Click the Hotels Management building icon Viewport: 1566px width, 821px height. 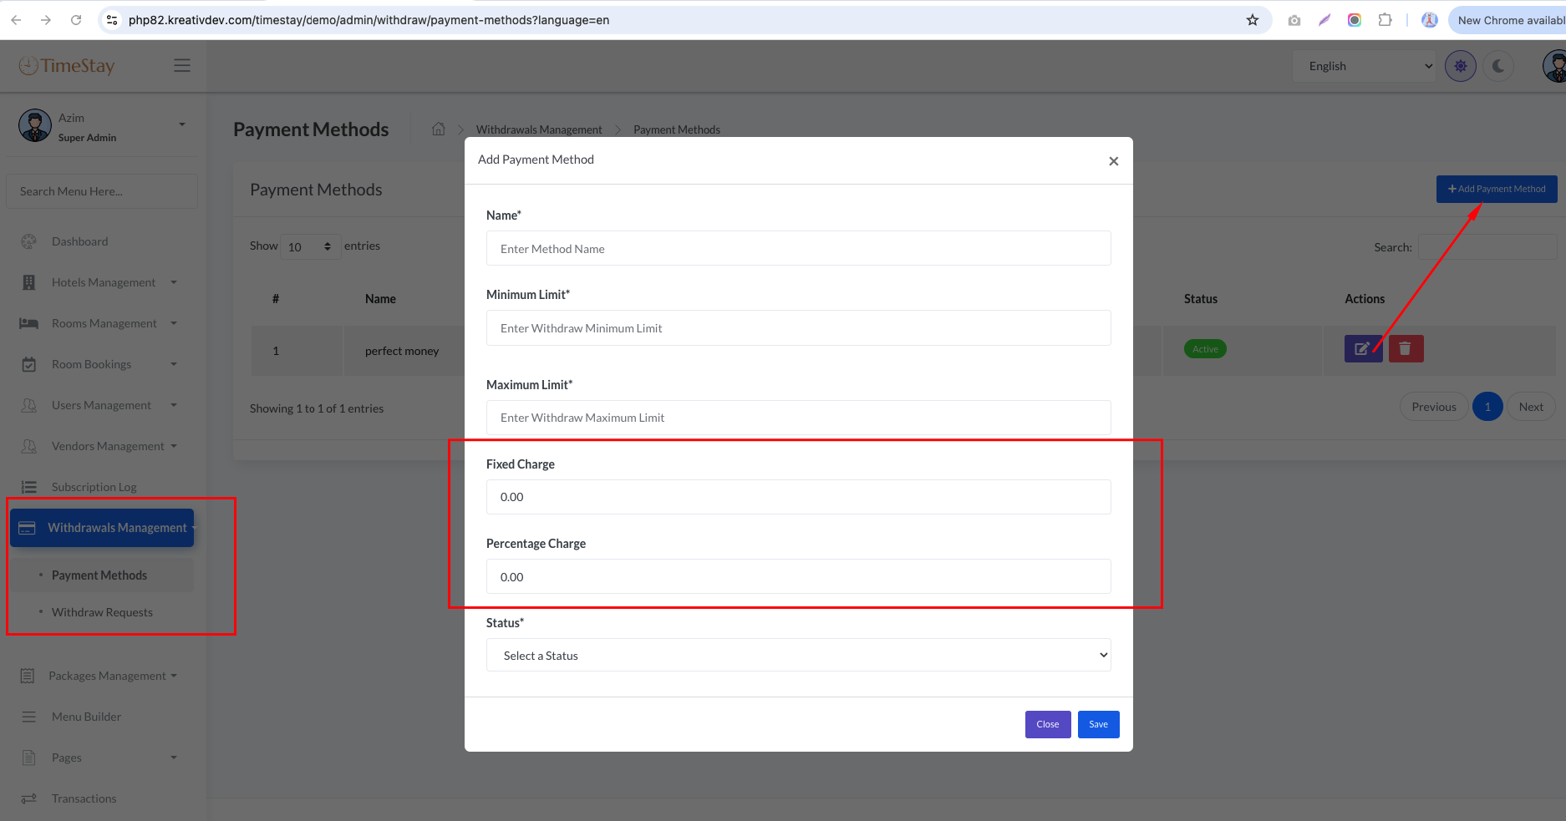click(x=29, y=282)
